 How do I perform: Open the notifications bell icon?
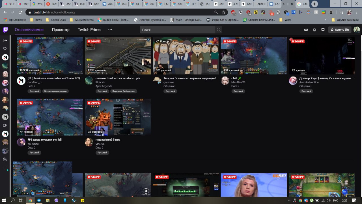(314, 30)
